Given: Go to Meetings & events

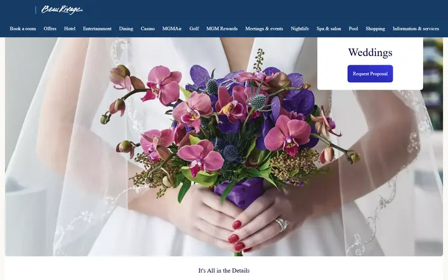Looking at the screenshot, I should (x=264, y=29).
